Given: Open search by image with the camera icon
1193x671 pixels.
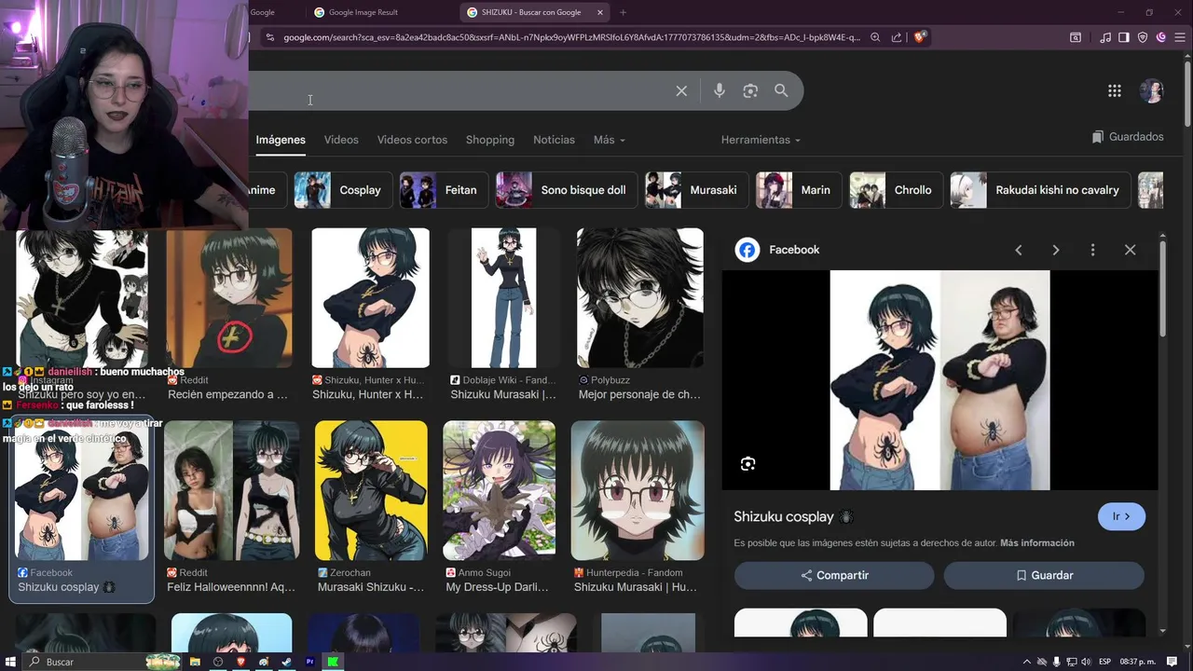Looking at the screenshot, I should 750,90.
